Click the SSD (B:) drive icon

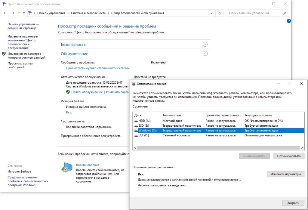(x=136, y=126)
